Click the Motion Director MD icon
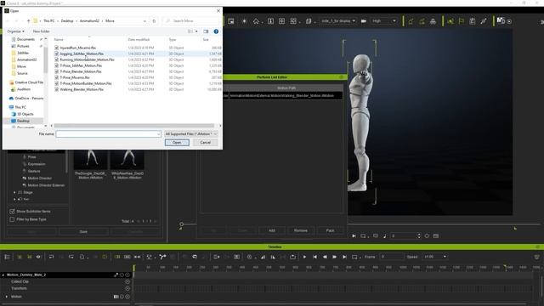Image resolution: width=544 pixels, height=306 pixels. coord(501,20)
